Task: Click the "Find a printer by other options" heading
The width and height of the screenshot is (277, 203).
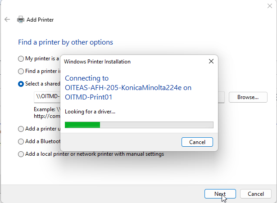Action: (x=65, y=42)
